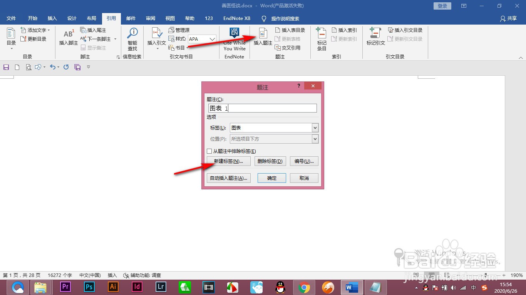526x295 pixels.
Task: Click 更新目录 update table icon
Action: click(23, 39)
